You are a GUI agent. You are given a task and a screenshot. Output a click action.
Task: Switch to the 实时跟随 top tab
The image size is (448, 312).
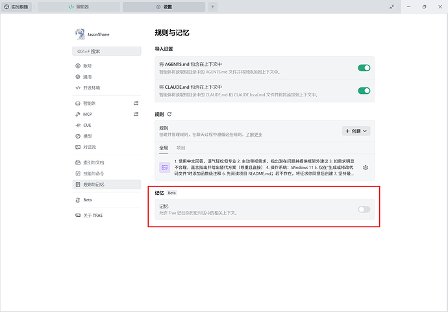17,7
